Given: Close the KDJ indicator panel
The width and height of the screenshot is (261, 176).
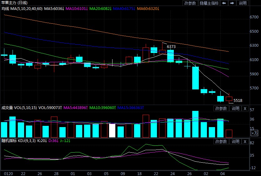Looking at the screenshot, I should tap(245, 141).
